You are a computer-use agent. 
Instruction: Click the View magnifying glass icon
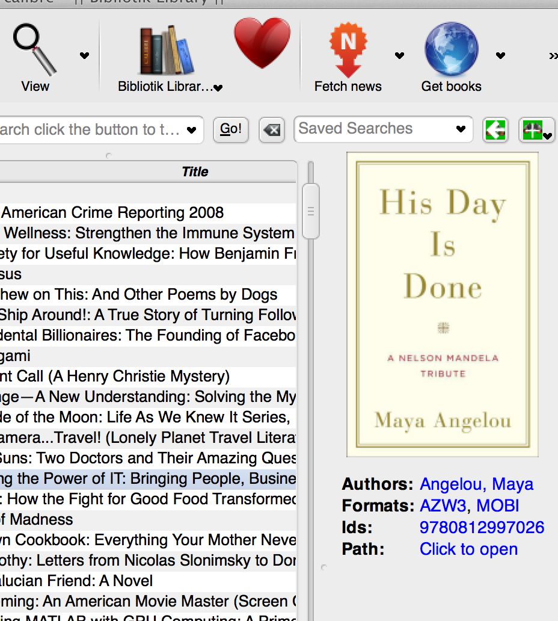[34, 49]
